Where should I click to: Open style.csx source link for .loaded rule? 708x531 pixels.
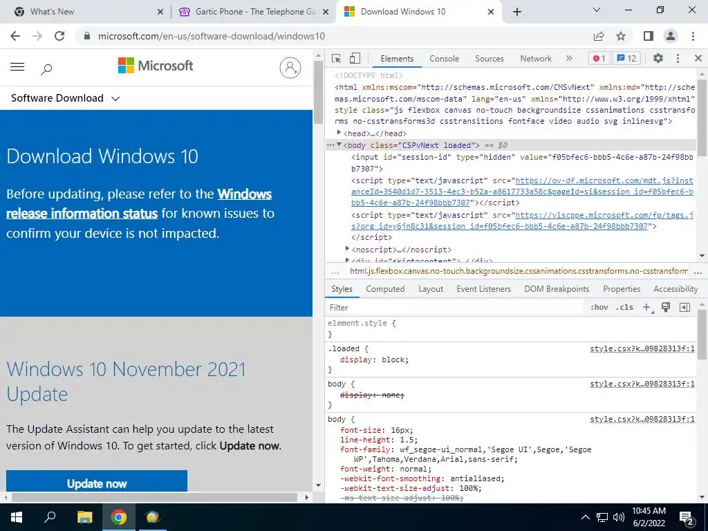point(642,348)
